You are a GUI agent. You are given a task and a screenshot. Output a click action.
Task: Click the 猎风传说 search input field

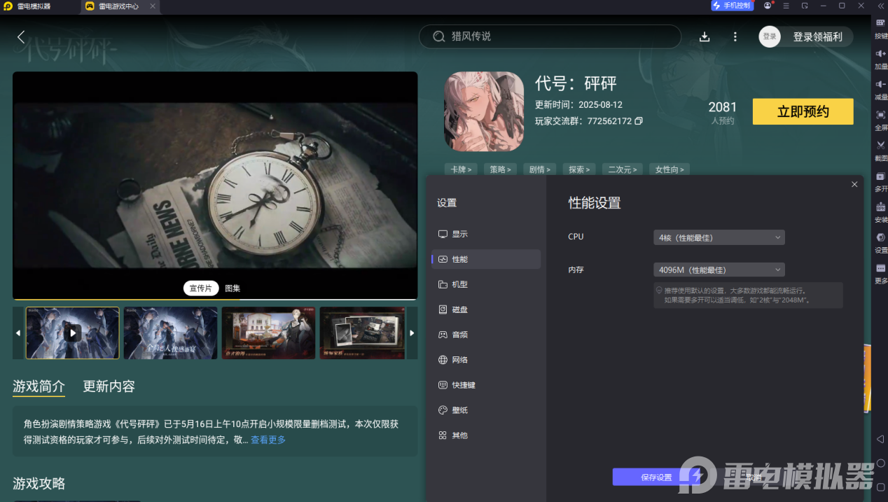550,36
